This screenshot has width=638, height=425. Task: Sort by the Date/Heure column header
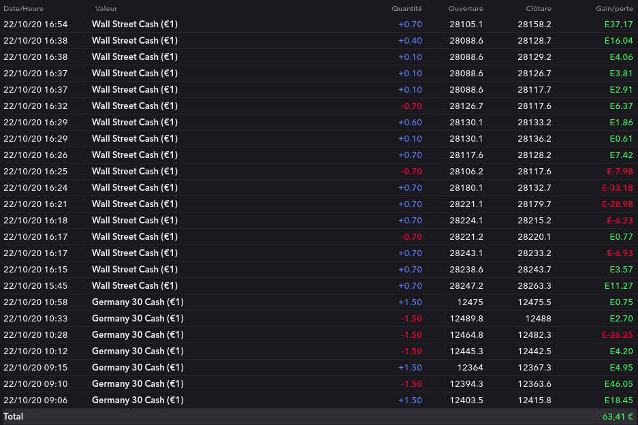click(23, 8)
